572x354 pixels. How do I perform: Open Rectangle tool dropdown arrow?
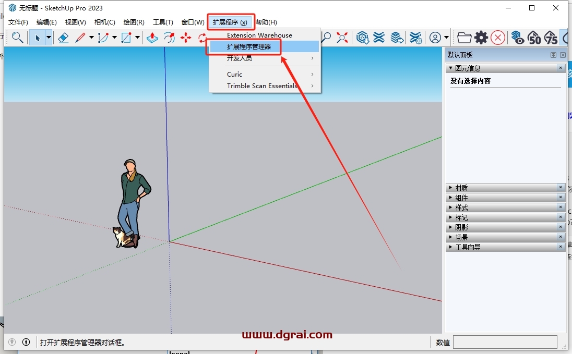(x=137, y=38)
